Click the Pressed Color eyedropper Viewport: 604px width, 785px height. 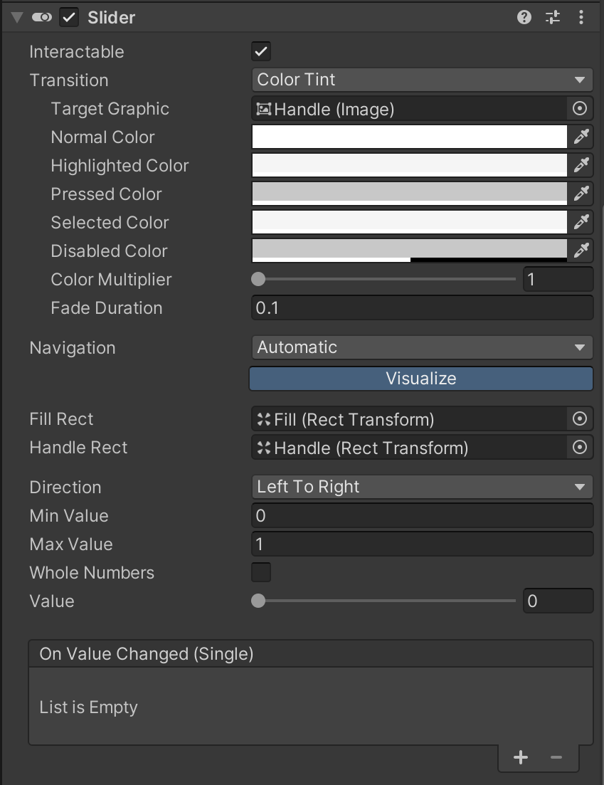click(581, 194)
